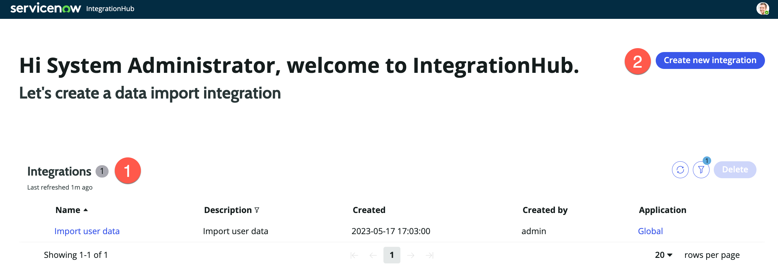This screenshot has width=778, height=266.
Task: Click the Integrations section heading
Action: pyautogui.click(x=59, y=171)
